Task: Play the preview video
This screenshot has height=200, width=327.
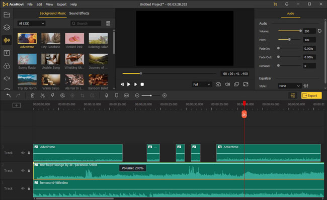Action: 129,84
